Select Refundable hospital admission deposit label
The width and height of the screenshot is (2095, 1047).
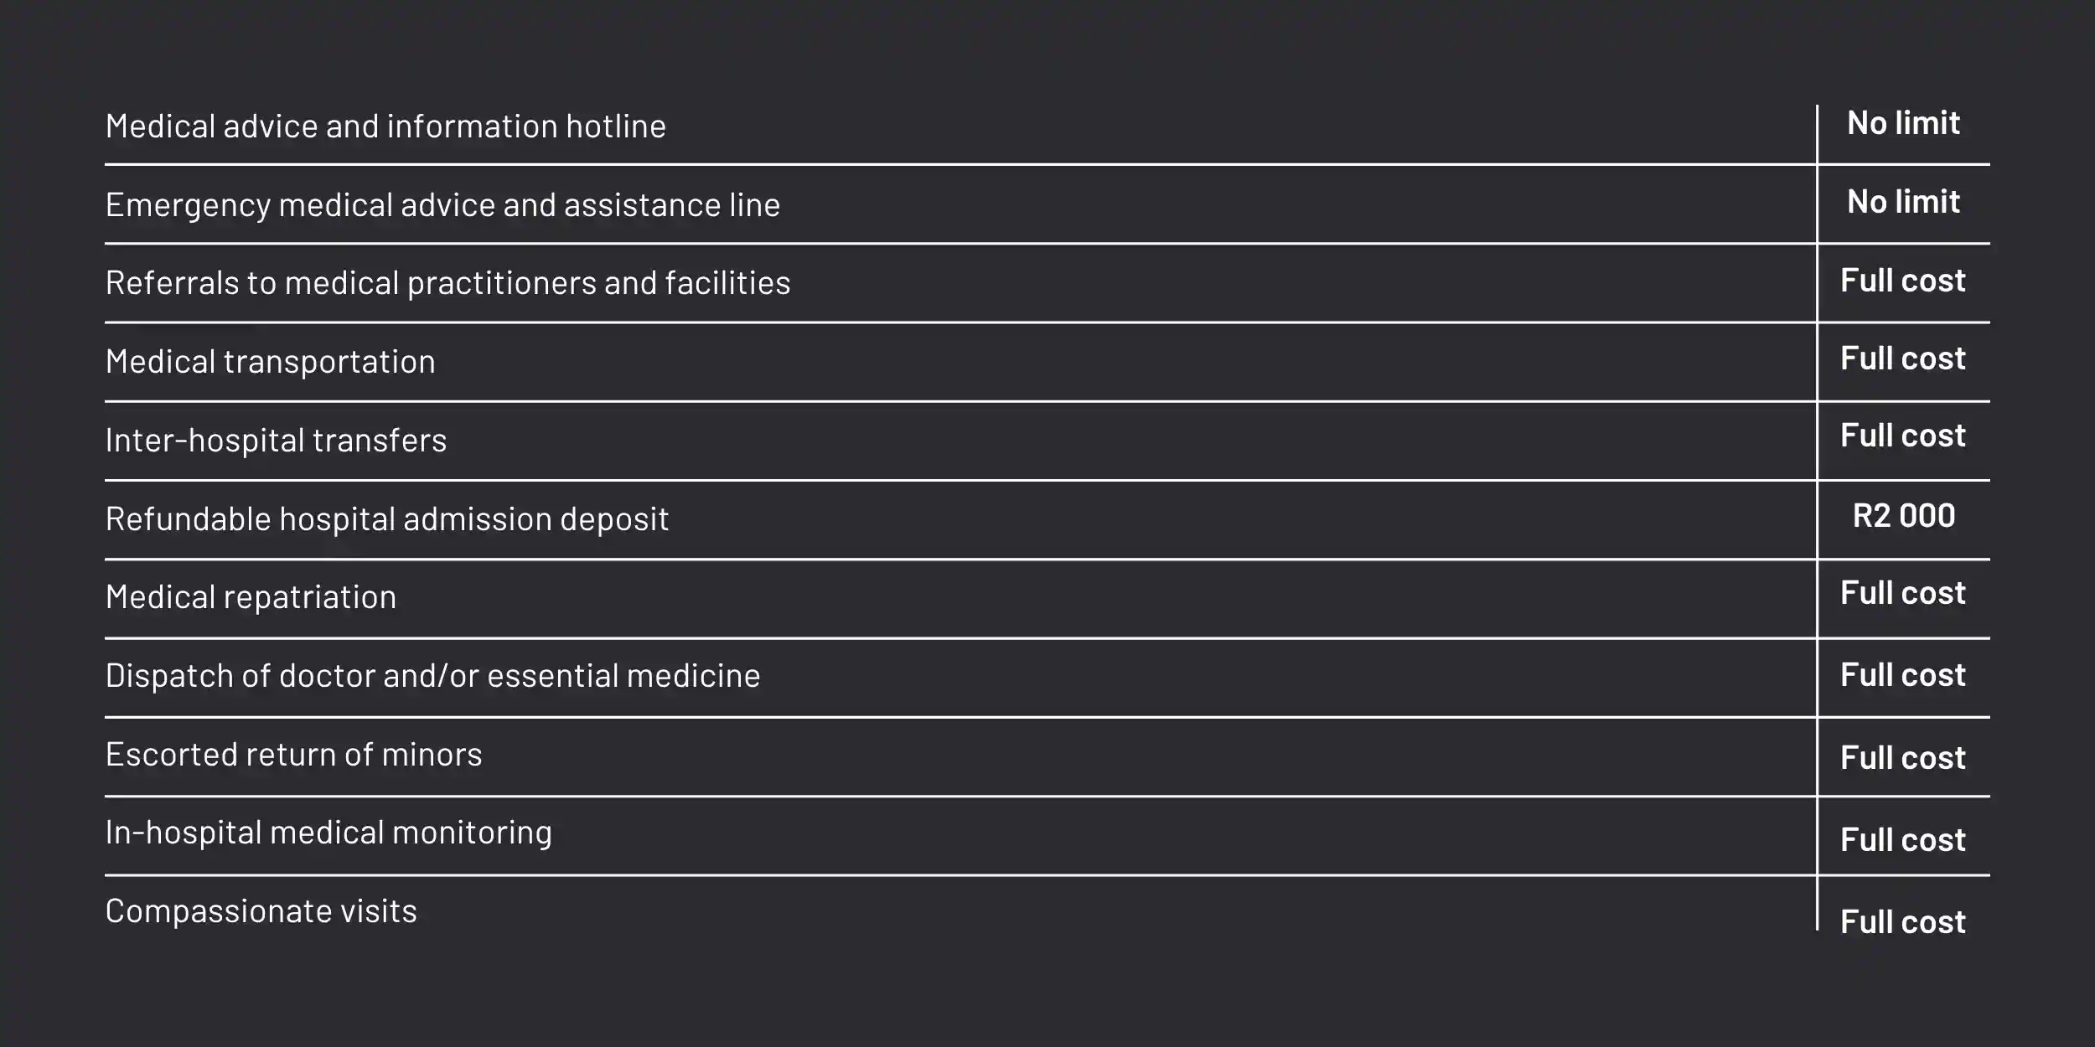[386, 519]
